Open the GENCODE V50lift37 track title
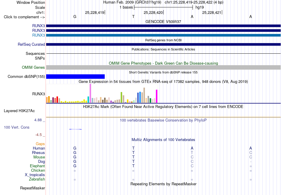Image resolution: width=281 pixels, height=195 pixels. [x=163, y=22]
